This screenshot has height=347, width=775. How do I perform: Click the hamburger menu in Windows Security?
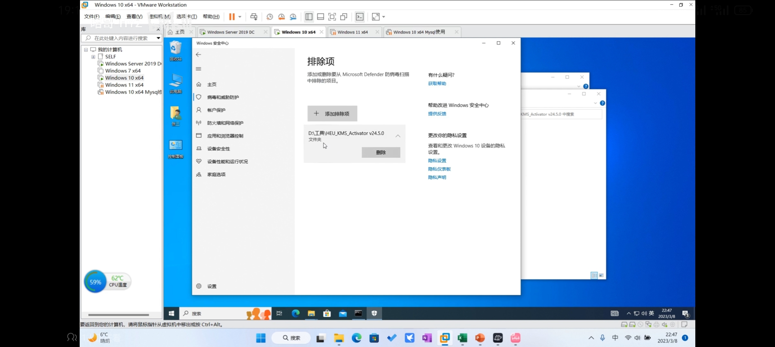click(x=199, y=69)
